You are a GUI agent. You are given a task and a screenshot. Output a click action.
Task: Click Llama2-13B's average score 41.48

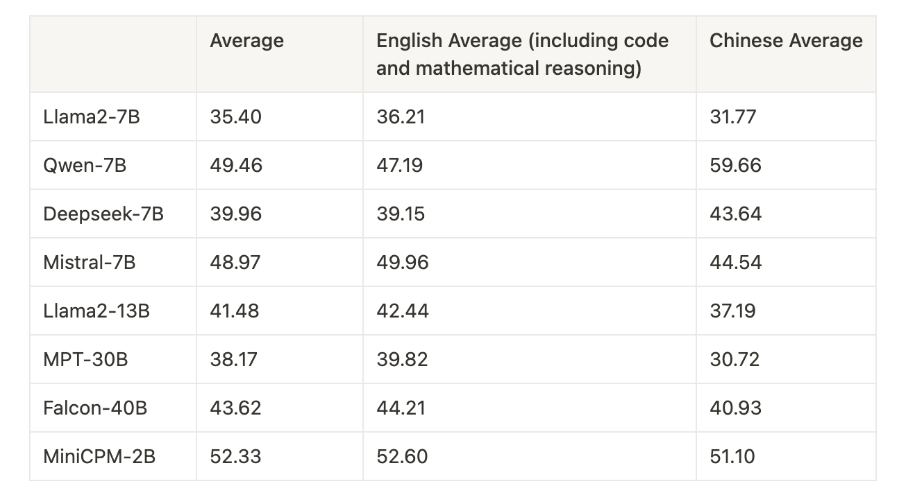(235, 311)
